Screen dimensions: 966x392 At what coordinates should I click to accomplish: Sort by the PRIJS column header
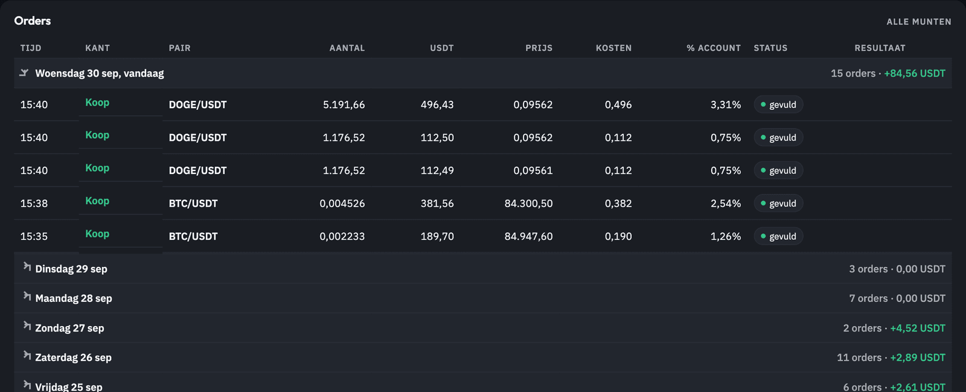539,48
